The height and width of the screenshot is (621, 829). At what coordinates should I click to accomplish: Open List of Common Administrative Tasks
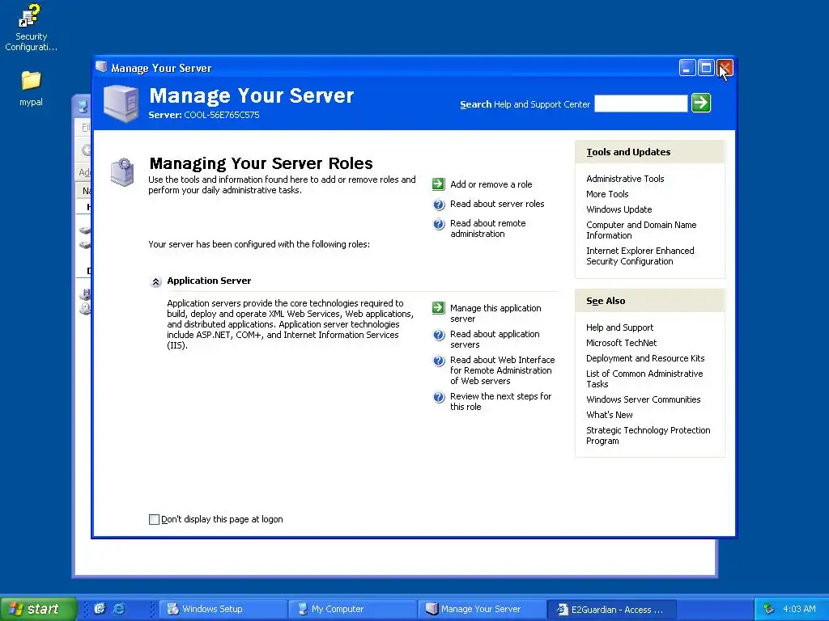tap(644, 378)
